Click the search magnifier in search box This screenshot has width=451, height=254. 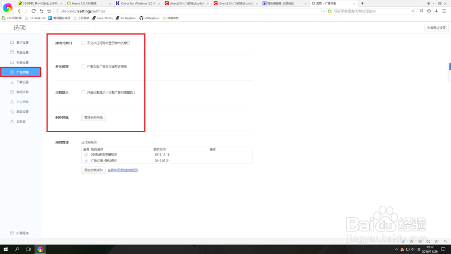pyautogui.click(x=413, y=11)
